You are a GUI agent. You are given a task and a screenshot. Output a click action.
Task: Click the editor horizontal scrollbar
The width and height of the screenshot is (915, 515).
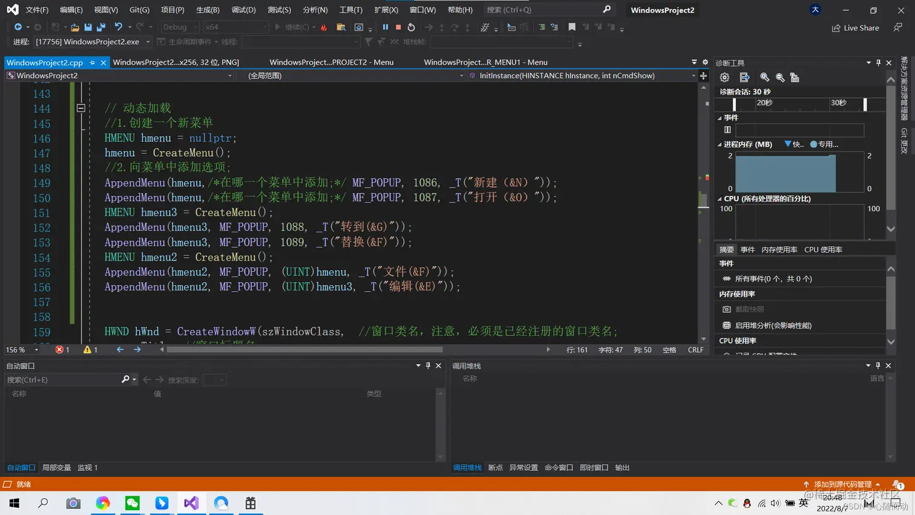click(x=304, y=350)
